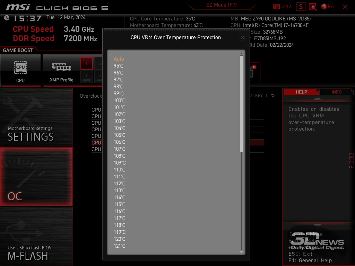Set VRM protection to 102°C
The width and height of the screenshot is (355, 266).
tap(119, 114)
